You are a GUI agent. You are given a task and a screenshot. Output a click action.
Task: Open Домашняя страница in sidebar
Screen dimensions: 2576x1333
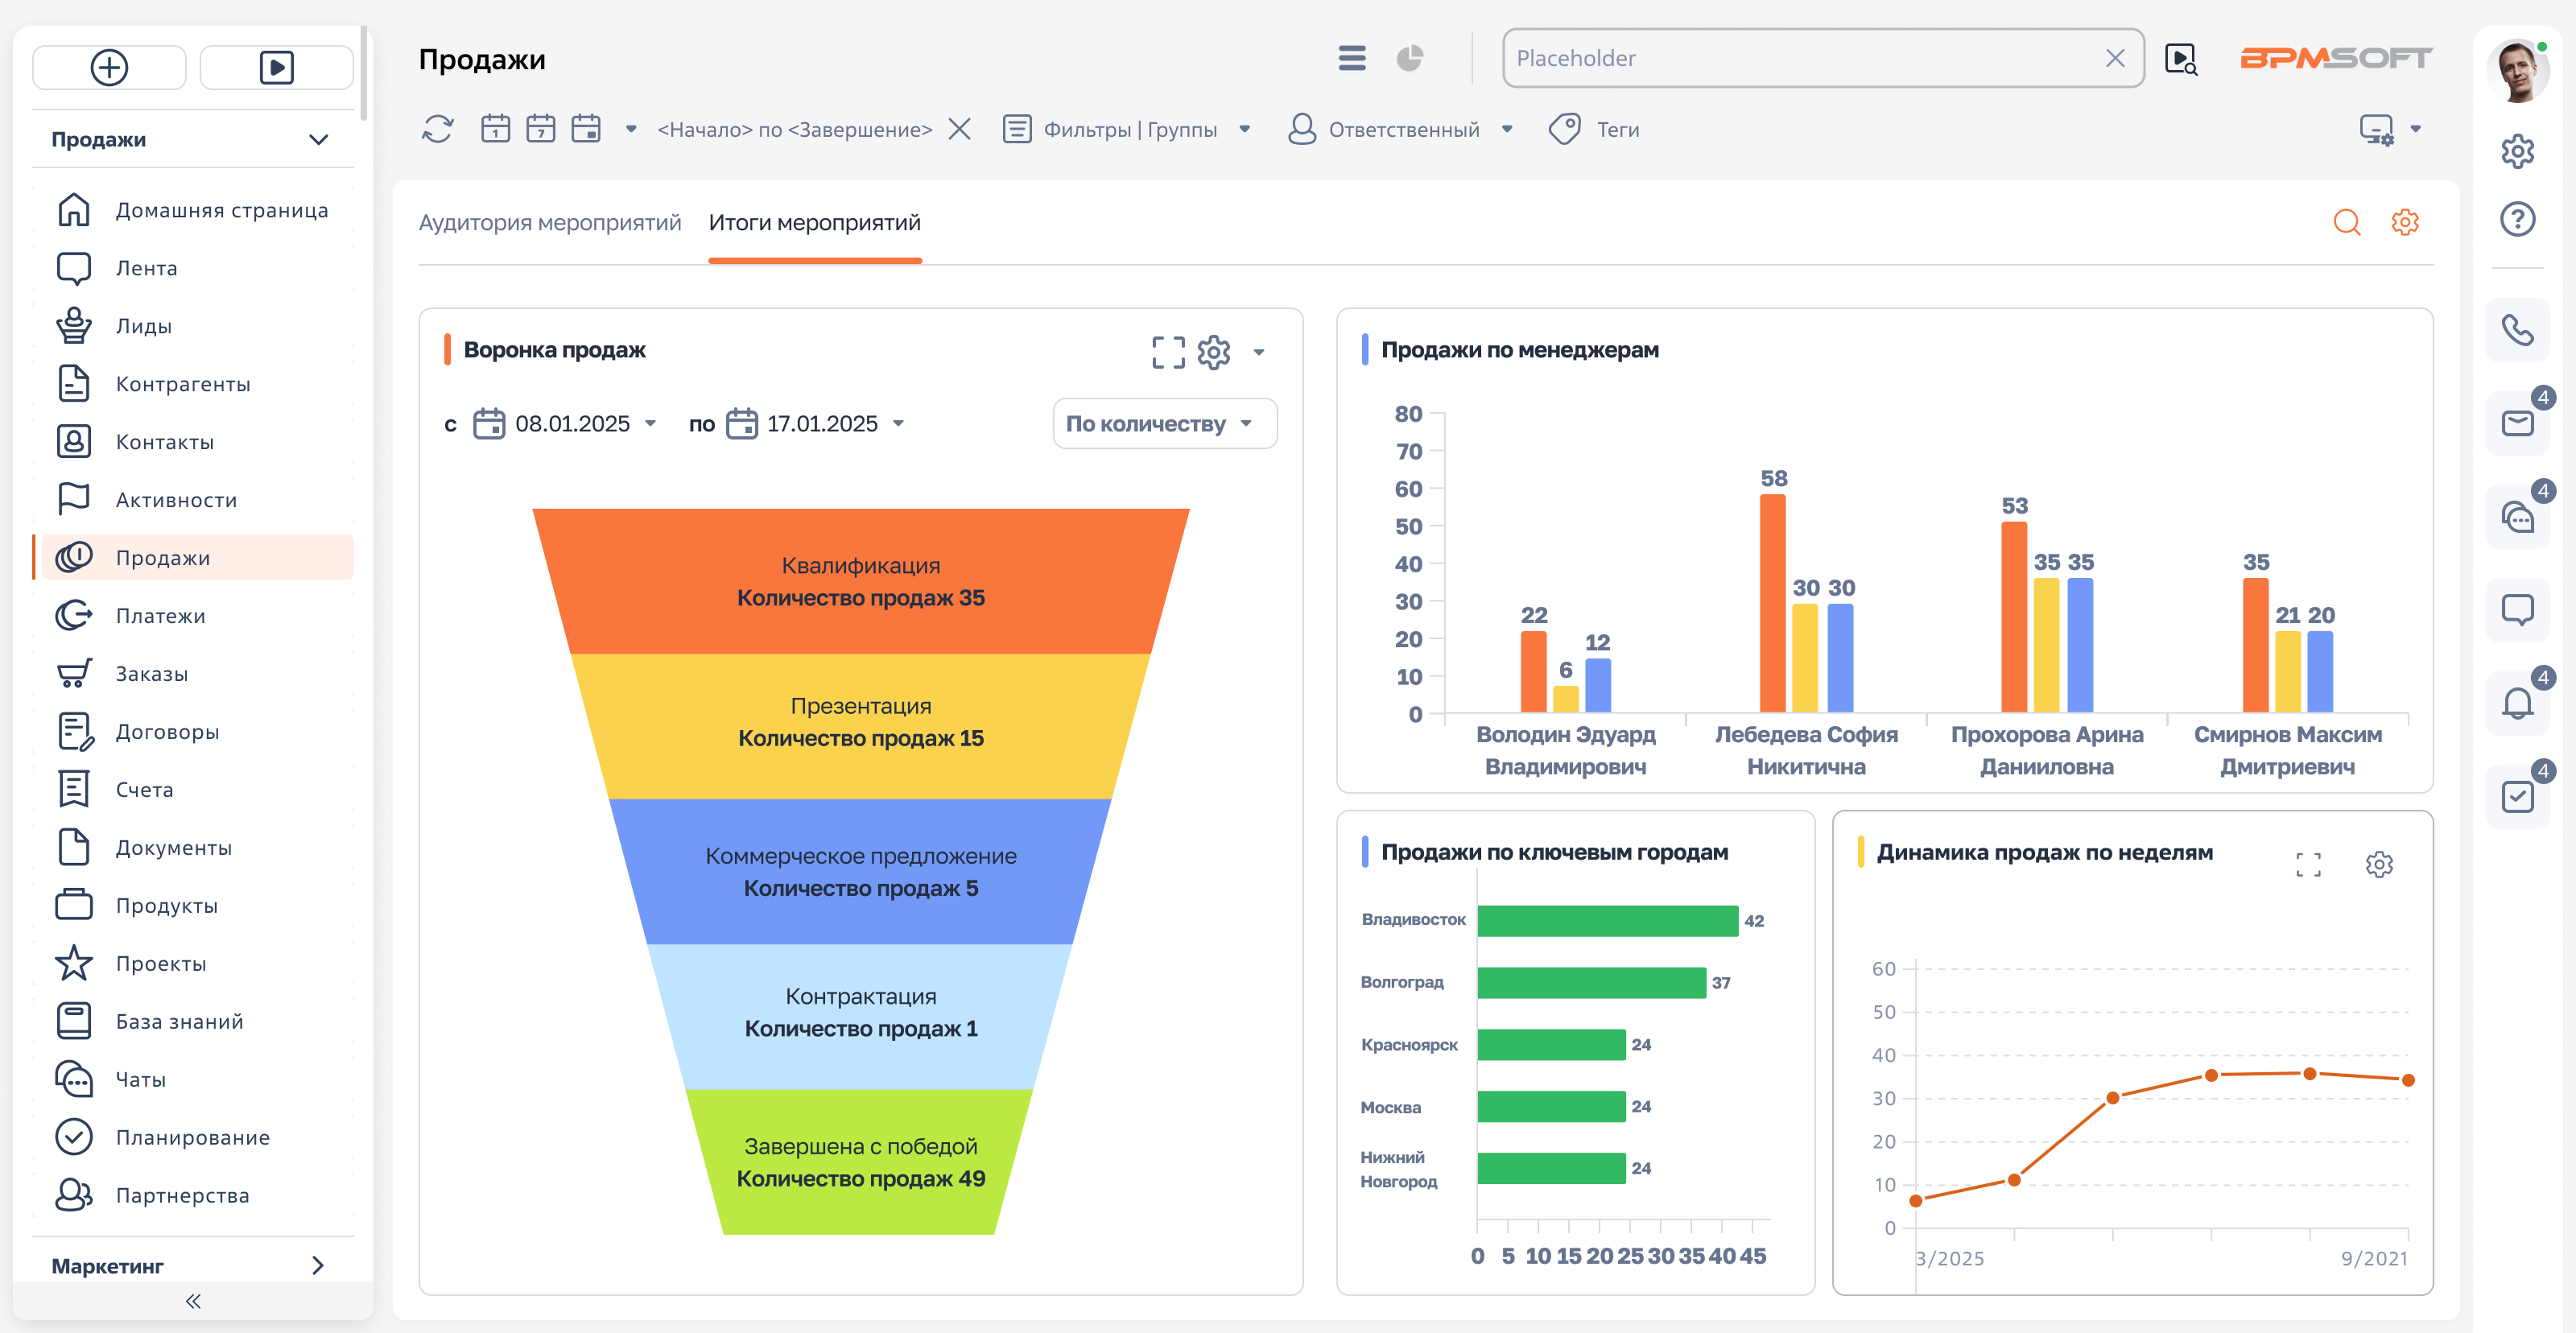(193, 210)
